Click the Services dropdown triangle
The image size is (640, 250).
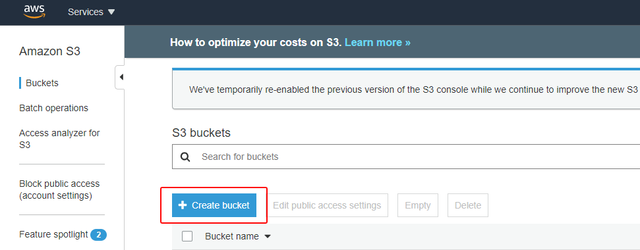pos(111,12)
